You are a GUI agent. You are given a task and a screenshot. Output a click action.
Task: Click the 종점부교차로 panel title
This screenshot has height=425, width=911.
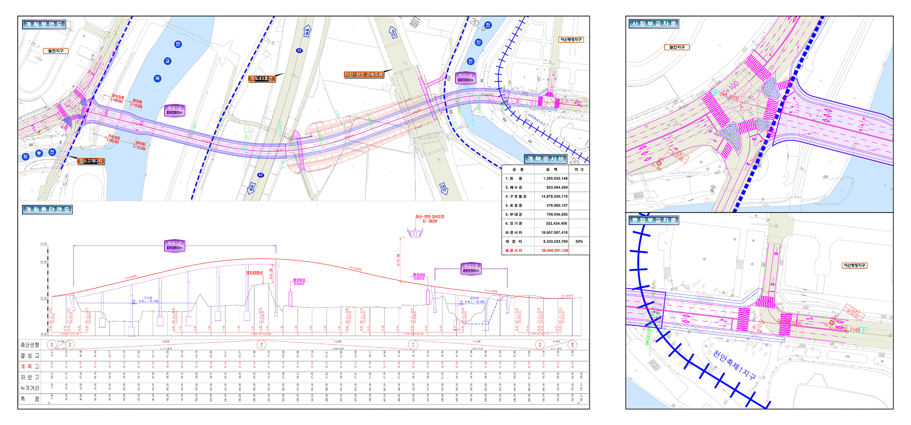pyautogui.click(x=654, y=220)
